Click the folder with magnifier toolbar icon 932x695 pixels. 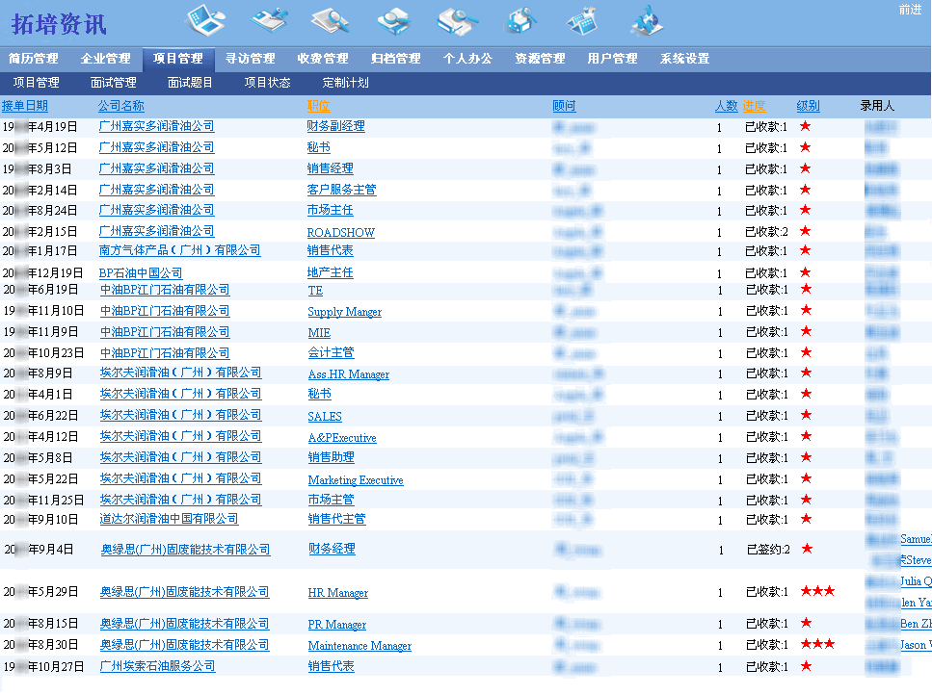(x=394, y=20)
